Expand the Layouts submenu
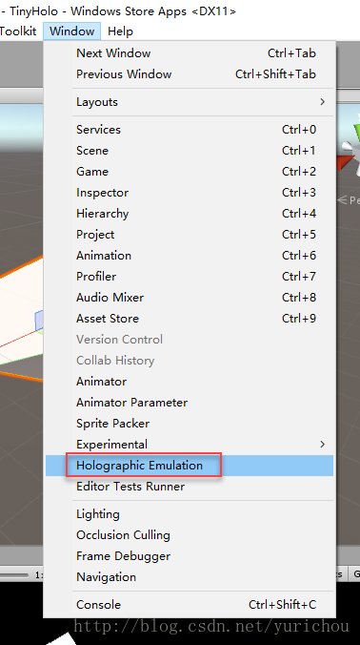360x645 pixels. pos(190,101)
